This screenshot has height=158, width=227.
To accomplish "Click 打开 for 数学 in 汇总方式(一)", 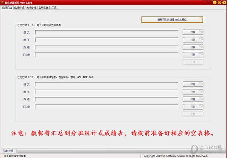I will point(193,40).
